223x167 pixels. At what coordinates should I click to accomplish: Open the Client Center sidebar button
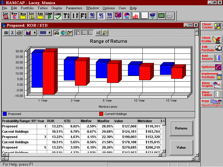[211, 26]
